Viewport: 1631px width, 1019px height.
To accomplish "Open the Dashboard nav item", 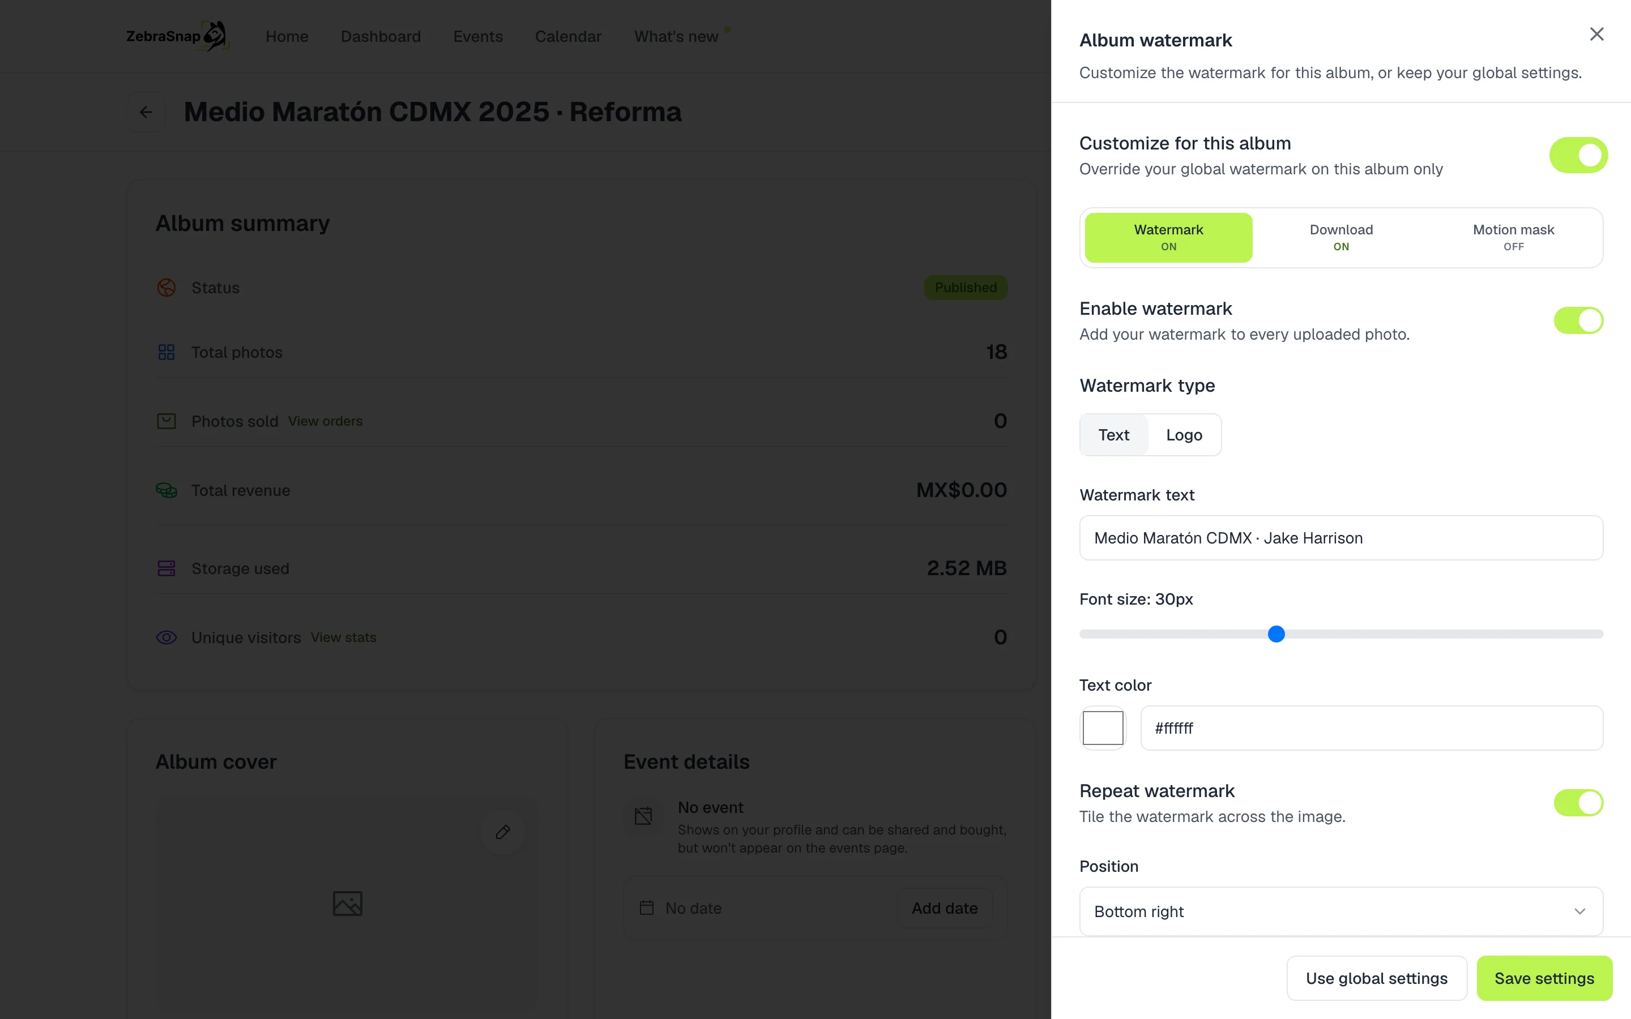I will (x=381, y=36).
